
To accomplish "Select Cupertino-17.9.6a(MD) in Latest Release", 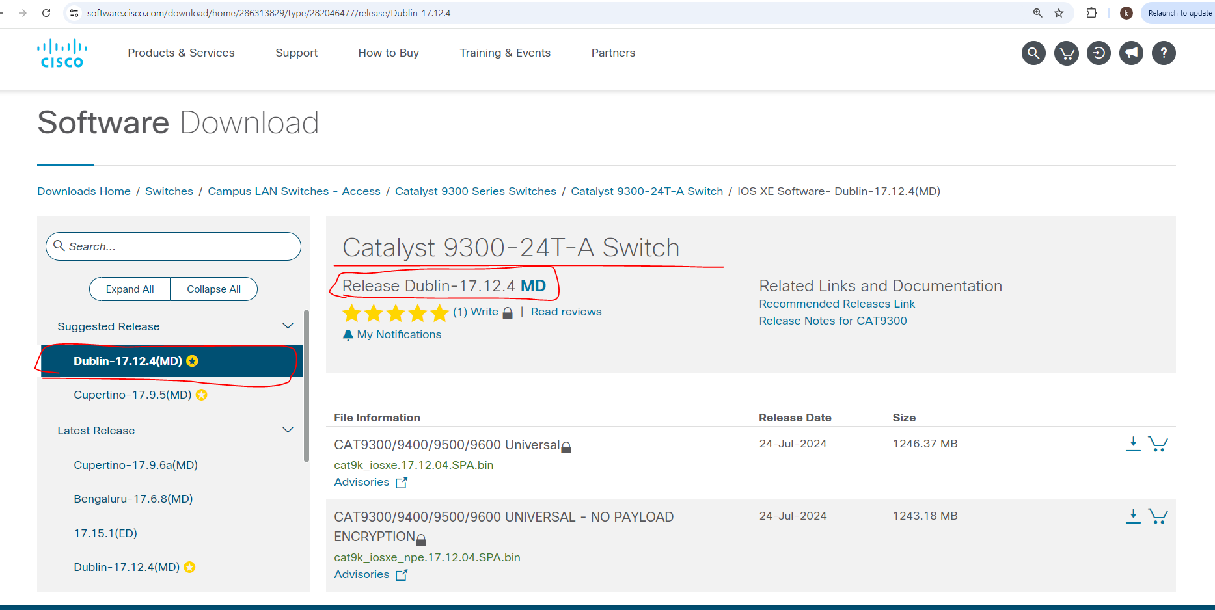I will [x=135, y=465].
